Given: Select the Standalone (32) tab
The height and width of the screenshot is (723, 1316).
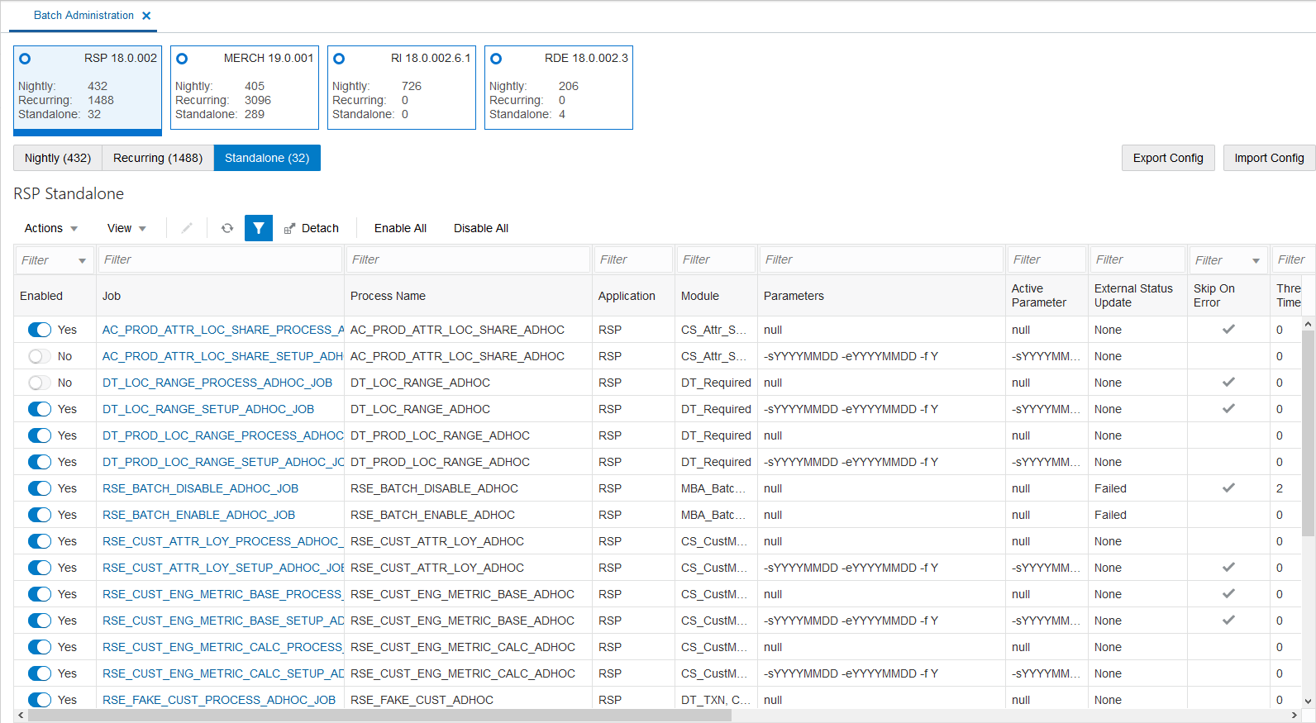Looking at the screenshot, I should [x=267, y=158].
